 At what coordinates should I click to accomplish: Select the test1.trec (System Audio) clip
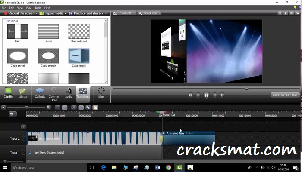click(94, 152)
